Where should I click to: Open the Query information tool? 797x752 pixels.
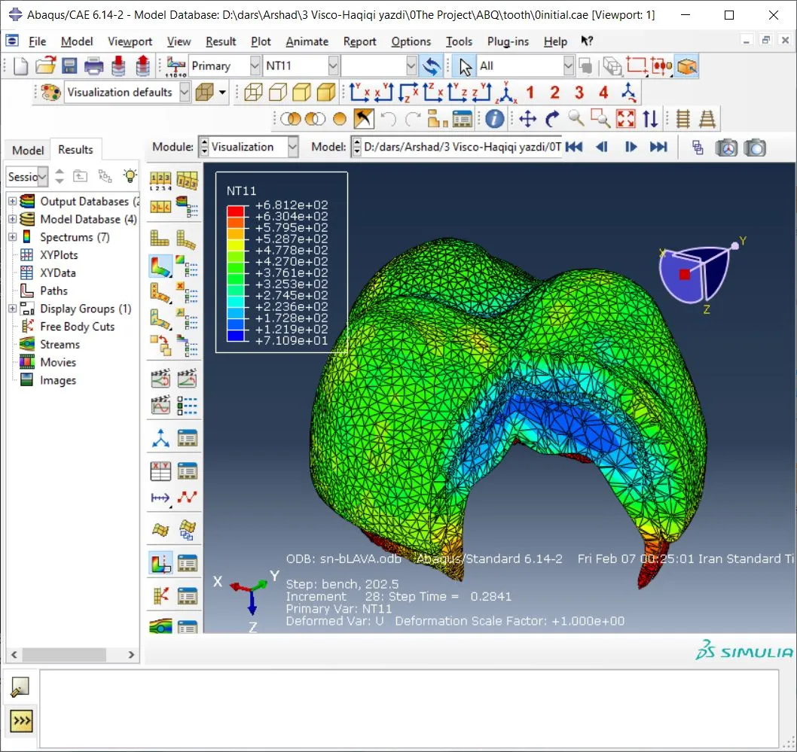coord(494,119)
